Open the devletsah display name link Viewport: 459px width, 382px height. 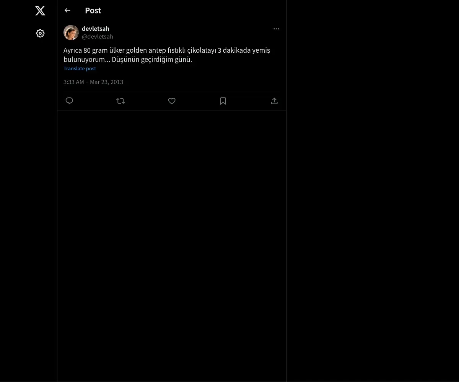[96, 29]
